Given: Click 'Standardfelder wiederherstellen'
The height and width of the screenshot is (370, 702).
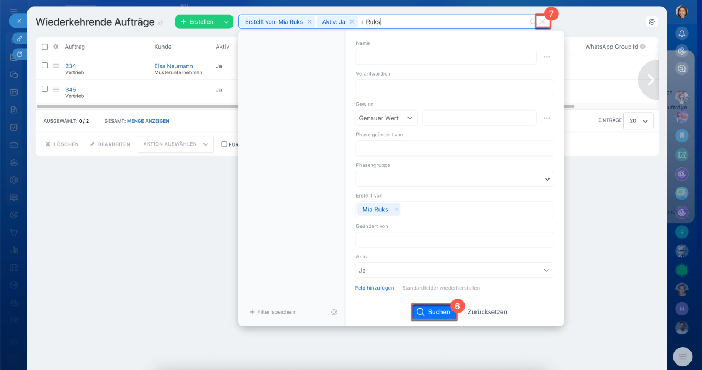Looking at the screenshot, I should [441, 288].
